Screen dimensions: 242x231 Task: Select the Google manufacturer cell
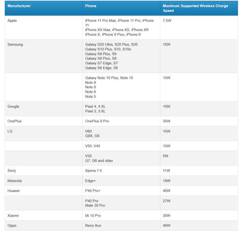tap(44, 109)
